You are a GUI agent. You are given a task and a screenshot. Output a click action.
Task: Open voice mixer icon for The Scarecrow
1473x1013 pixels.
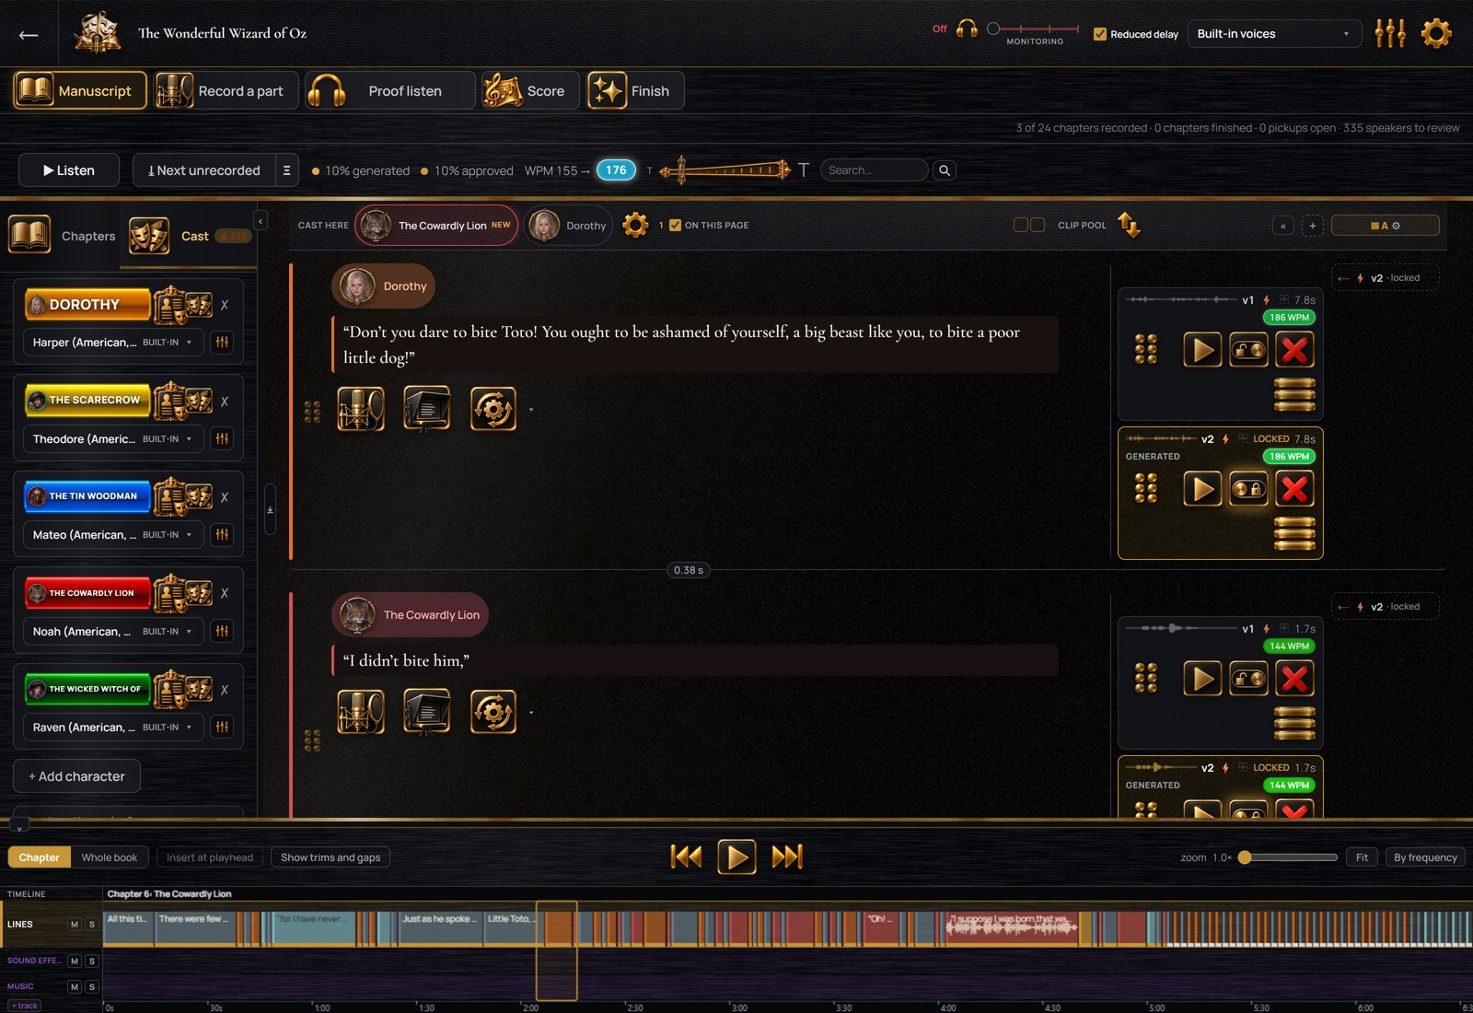[222, 438]
